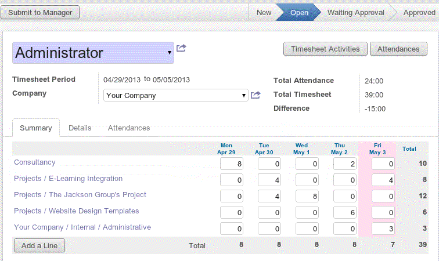The height and width of the screenshot is (261, 439).
Task: Switch to the Attendances tab
Action: coord(129,128)
